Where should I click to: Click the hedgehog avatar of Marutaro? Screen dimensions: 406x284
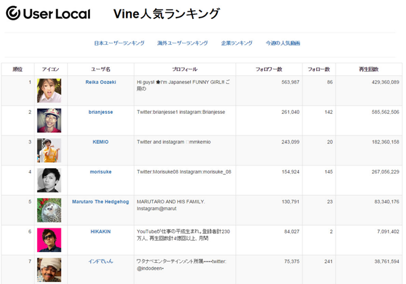tap(49, 210)
